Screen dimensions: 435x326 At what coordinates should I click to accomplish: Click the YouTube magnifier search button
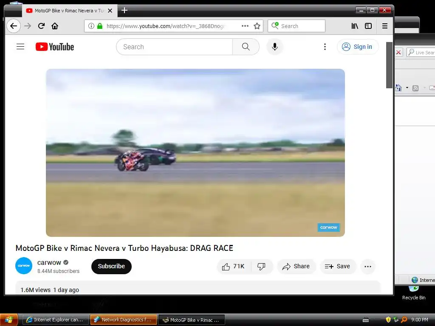(246, 47)
